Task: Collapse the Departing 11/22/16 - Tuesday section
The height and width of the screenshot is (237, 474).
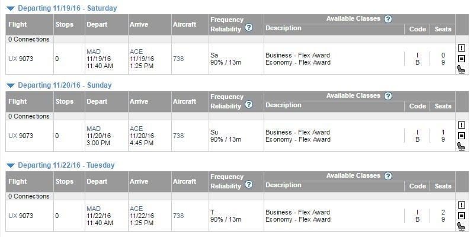Action: pos(11,166)
